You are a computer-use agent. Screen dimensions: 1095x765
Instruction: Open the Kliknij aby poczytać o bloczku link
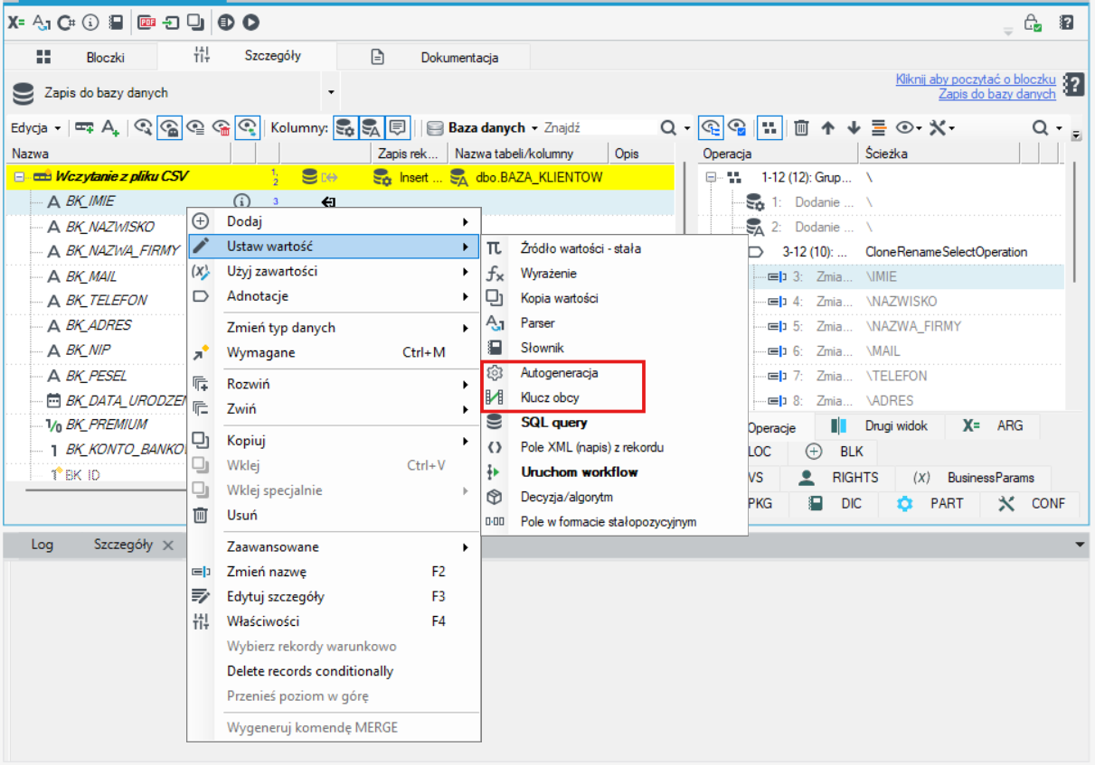coord(976,79)
